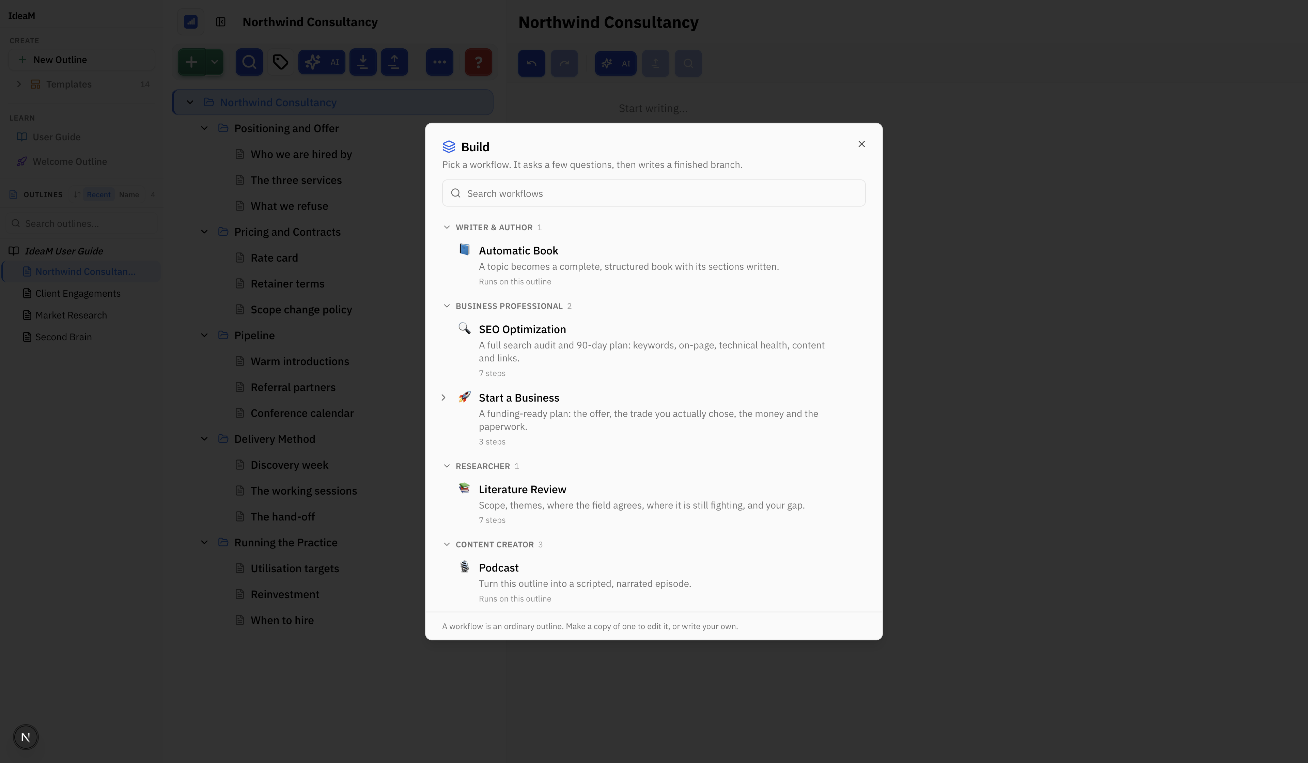
Task: Click the green add node plus button
Action: [191, 62]
